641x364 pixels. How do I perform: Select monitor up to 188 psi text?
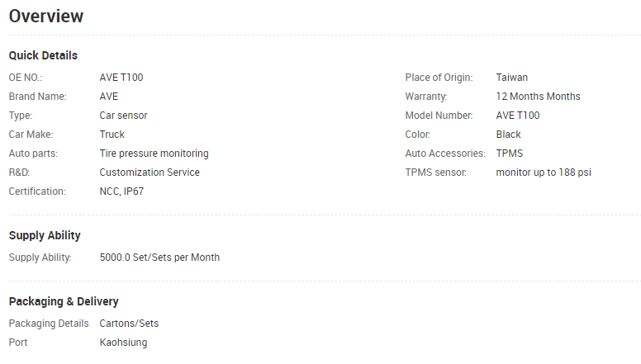tap(544, 173)
